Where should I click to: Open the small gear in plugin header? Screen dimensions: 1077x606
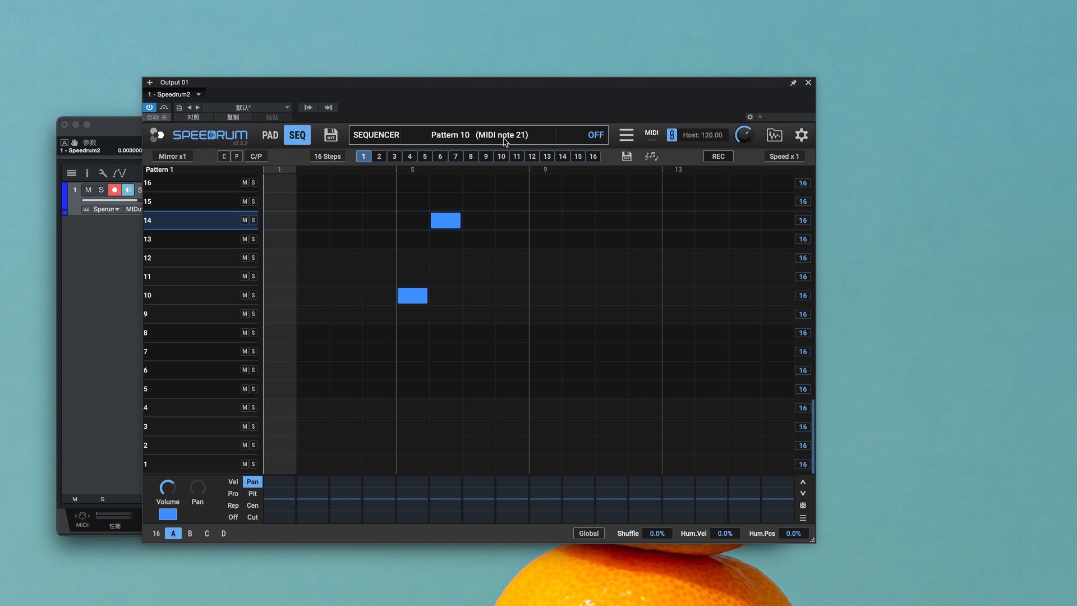[750, 117]
